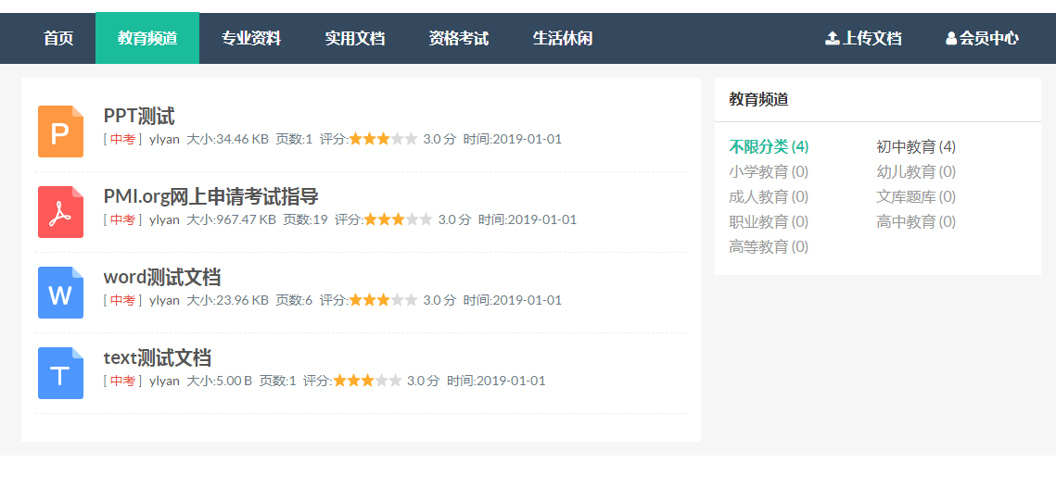This screenshot has height=488, width=1056.
Task: Go to 首页 in the navigation bar
Action: pos(58,38)
